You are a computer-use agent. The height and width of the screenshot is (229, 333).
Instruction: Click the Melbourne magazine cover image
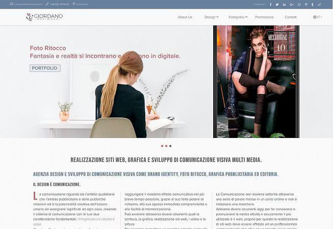(256, 81)
